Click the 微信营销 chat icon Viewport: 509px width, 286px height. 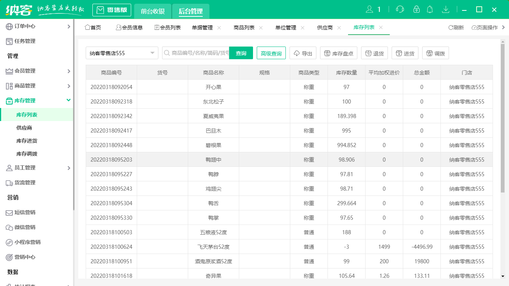coord(9,228)
